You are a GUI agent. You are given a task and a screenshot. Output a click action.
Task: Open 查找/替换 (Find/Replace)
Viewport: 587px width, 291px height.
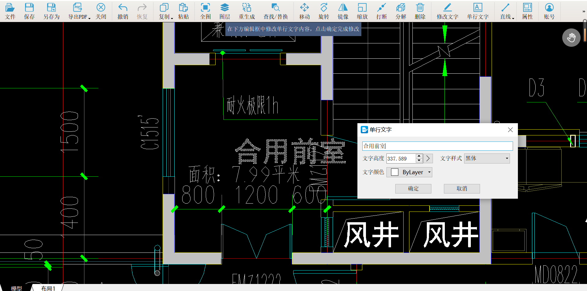276,11
